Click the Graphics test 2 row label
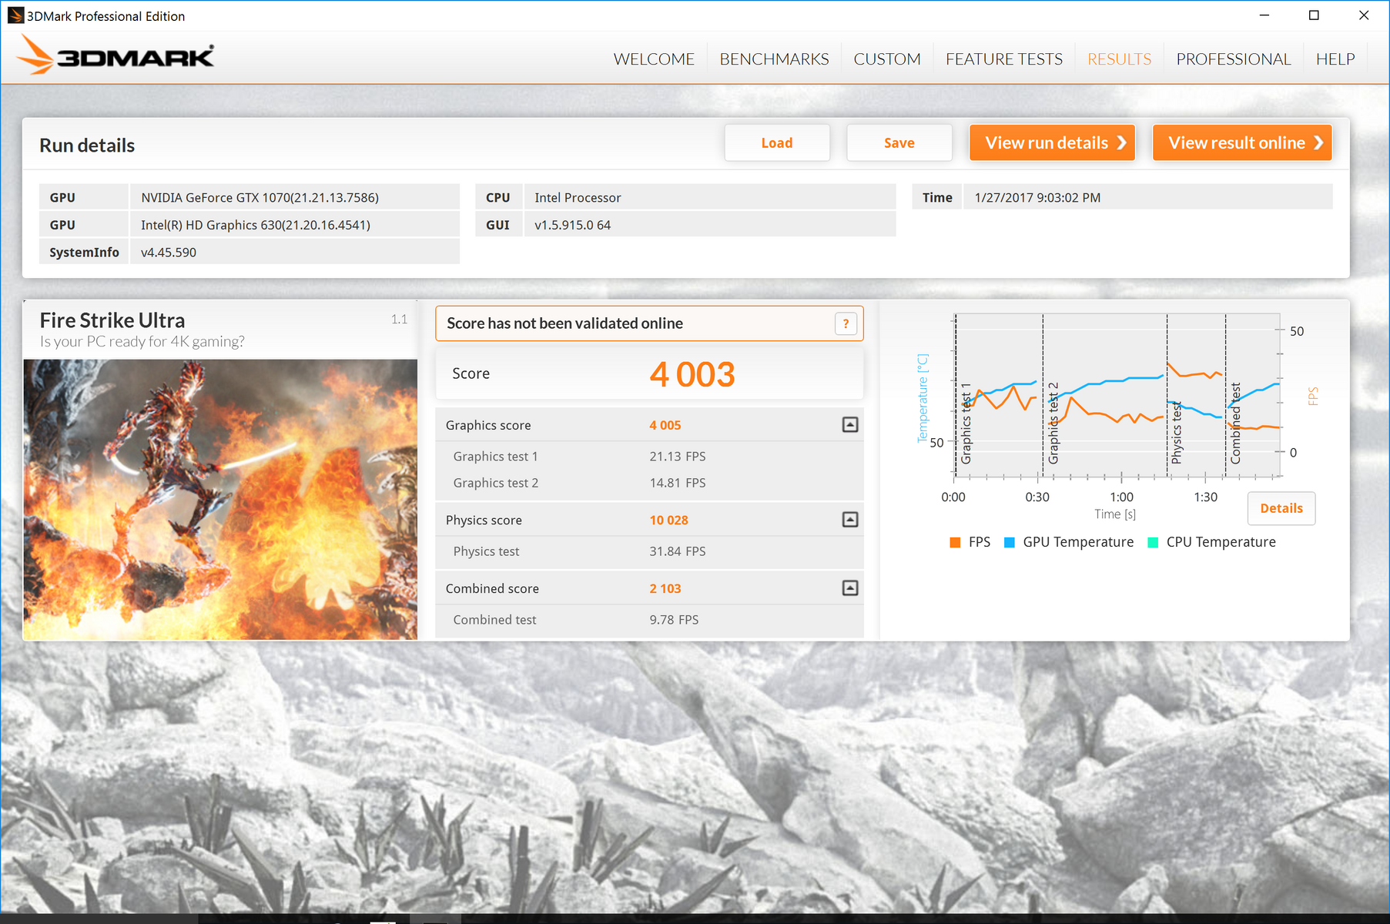Viewport: 1390px width, 924px height. 495,483
